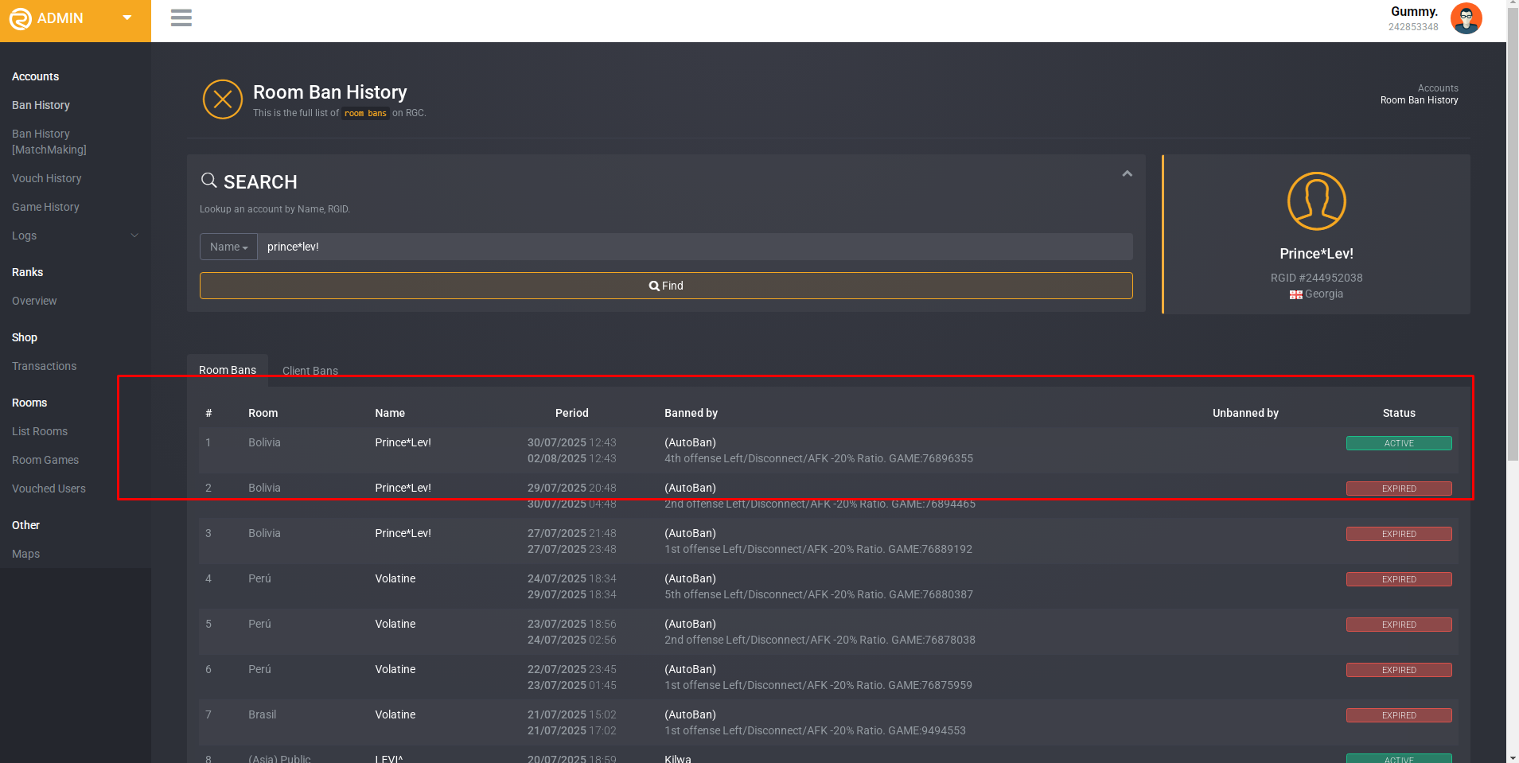
Task: Open Maps sidebar link
Action: click(x=25, y=554)
